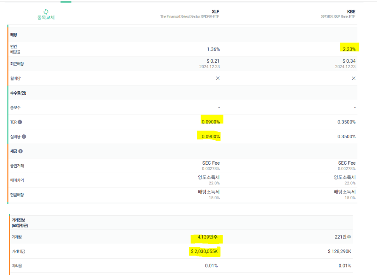This screenshot has width=377, height=275.
Task: Click the 배당 section header
Action: tap(14, 35)
